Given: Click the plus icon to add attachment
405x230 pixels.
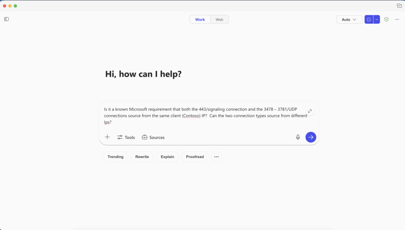Looking at the screenshot, I should [107, 137].
